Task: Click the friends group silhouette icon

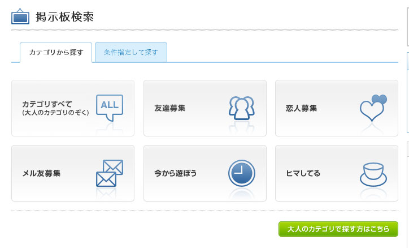Action: (242, 108)
